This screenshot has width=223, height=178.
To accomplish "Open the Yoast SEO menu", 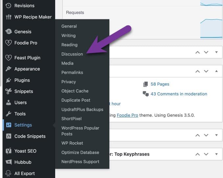I will coord(25,151).
